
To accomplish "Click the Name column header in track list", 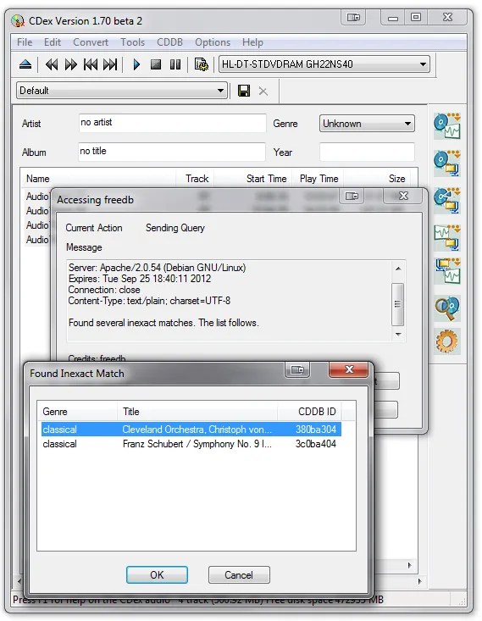I will 98,179.
